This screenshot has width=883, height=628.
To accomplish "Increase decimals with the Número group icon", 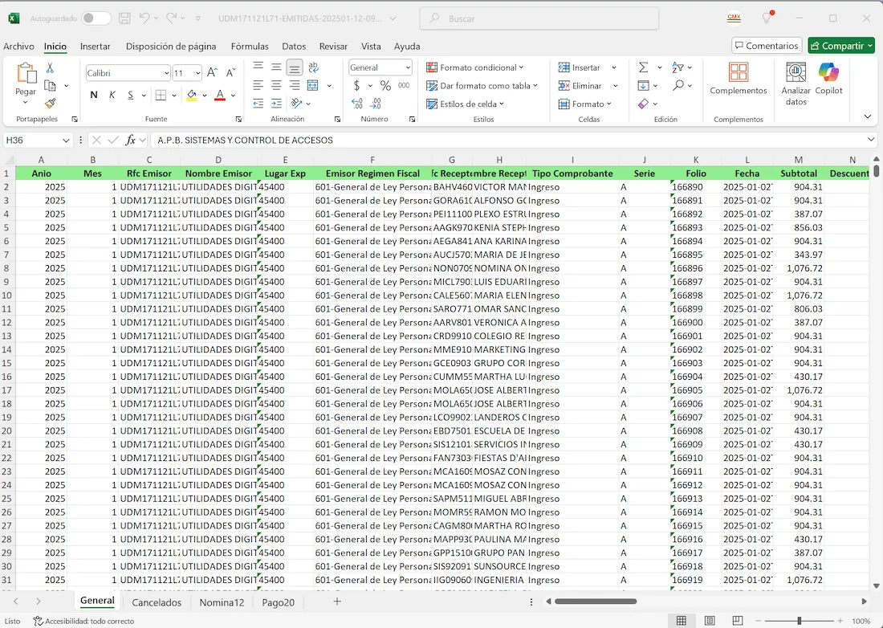I will [x=356, y=103].
